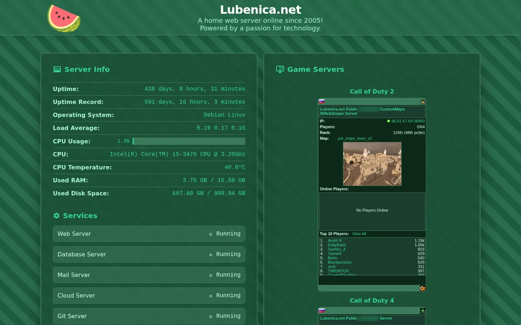Open player TseneH profile

click(334, 253)
